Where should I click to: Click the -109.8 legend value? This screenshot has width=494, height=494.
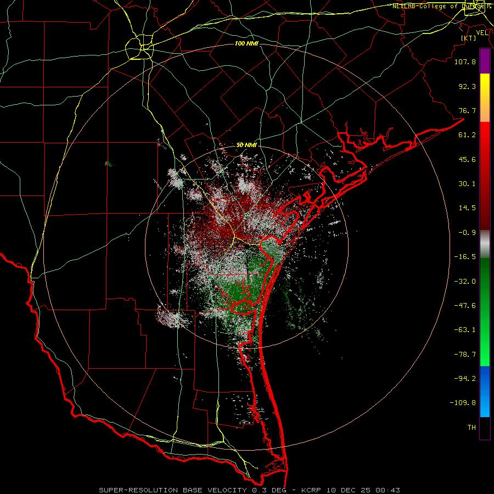463,403
